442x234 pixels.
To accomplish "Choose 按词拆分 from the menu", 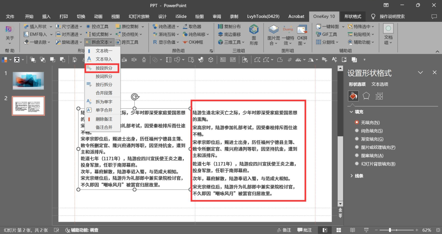I will pyautogui.click(x=102, y=76).
